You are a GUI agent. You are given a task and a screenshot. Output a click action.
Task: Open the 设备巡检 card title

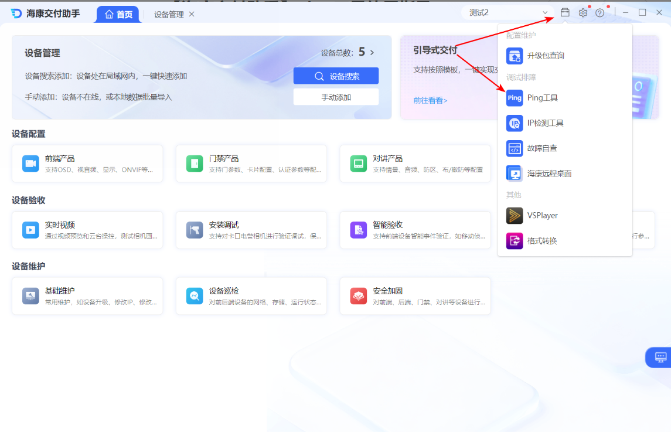223,291
